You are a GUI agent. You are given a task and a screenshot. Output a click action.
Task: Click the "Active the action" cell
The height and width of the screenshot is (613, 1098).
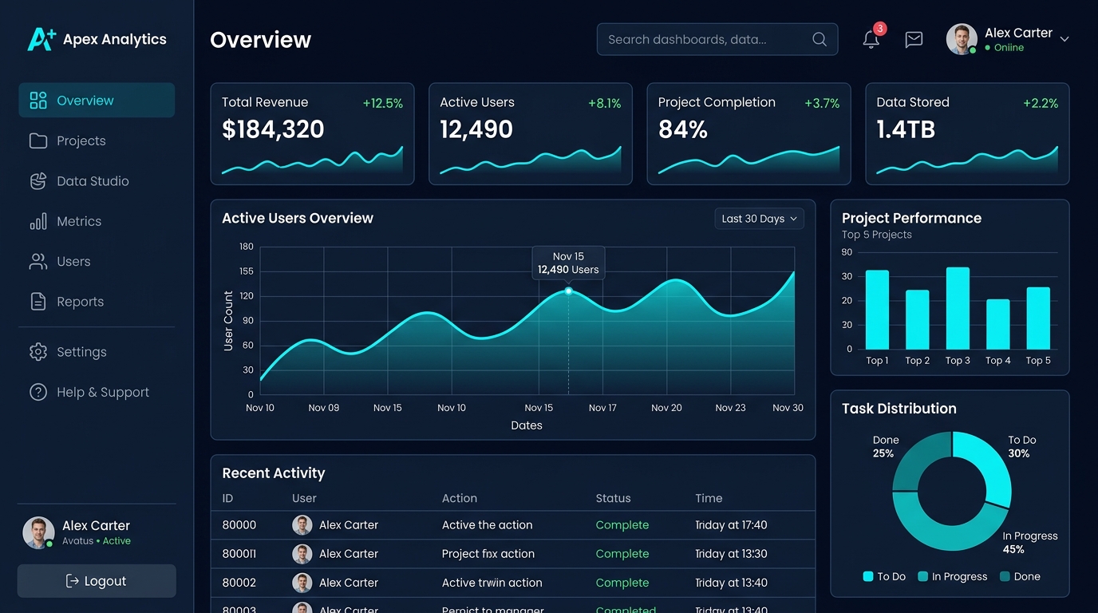tap(488, 525)
